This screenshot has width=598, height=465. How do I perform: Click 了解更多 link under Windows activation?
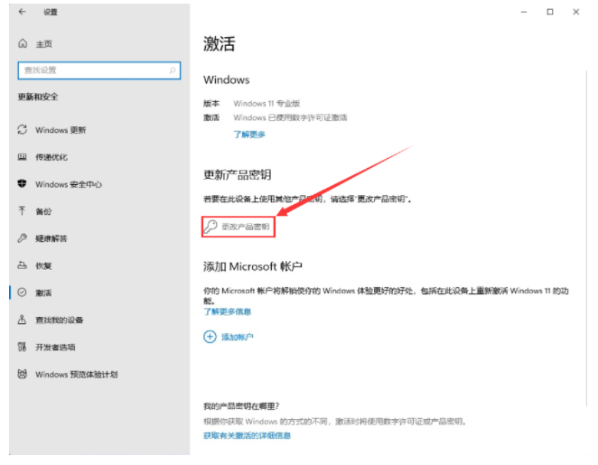point(249,135)
